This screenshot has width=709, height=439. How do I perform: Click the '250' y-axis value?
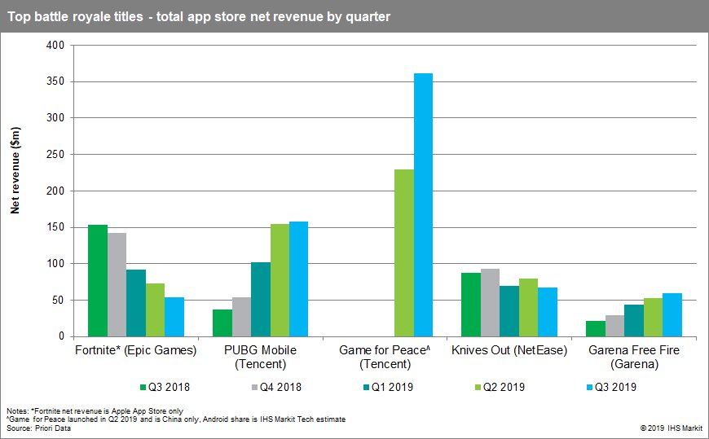55,154
